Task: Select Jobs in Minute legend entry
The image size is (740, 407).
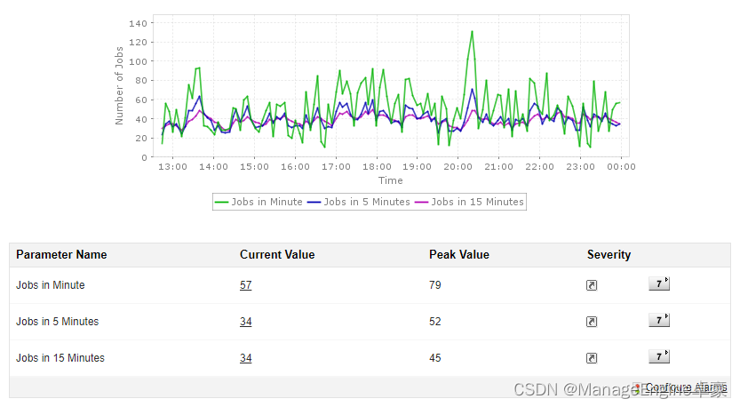Action: click(259, 202)
